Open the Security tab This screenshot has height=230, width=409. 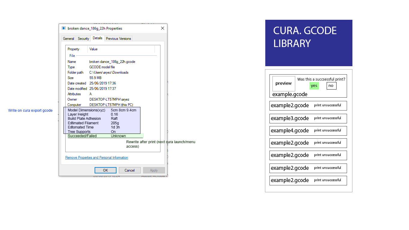(x=83, y=38)
